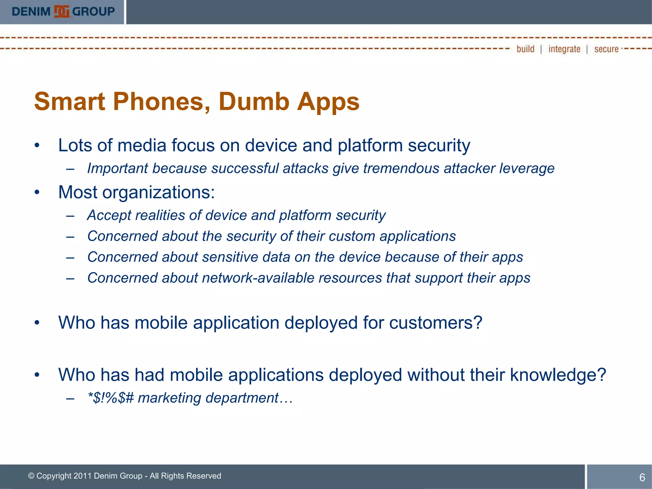Viewport: 652px width, 489px height.
Task: Click the dark blue header bar
Action: (388, 12)
